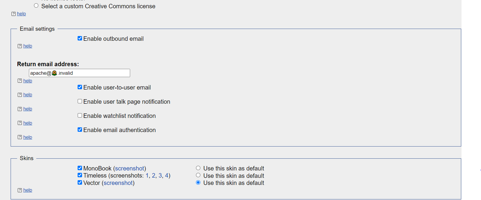Uncheck the Timeless skin
The image size is (481, 200).
click(x=80, y=175)
